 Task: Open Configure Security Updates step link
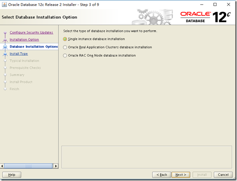click(x=31, y=33)
